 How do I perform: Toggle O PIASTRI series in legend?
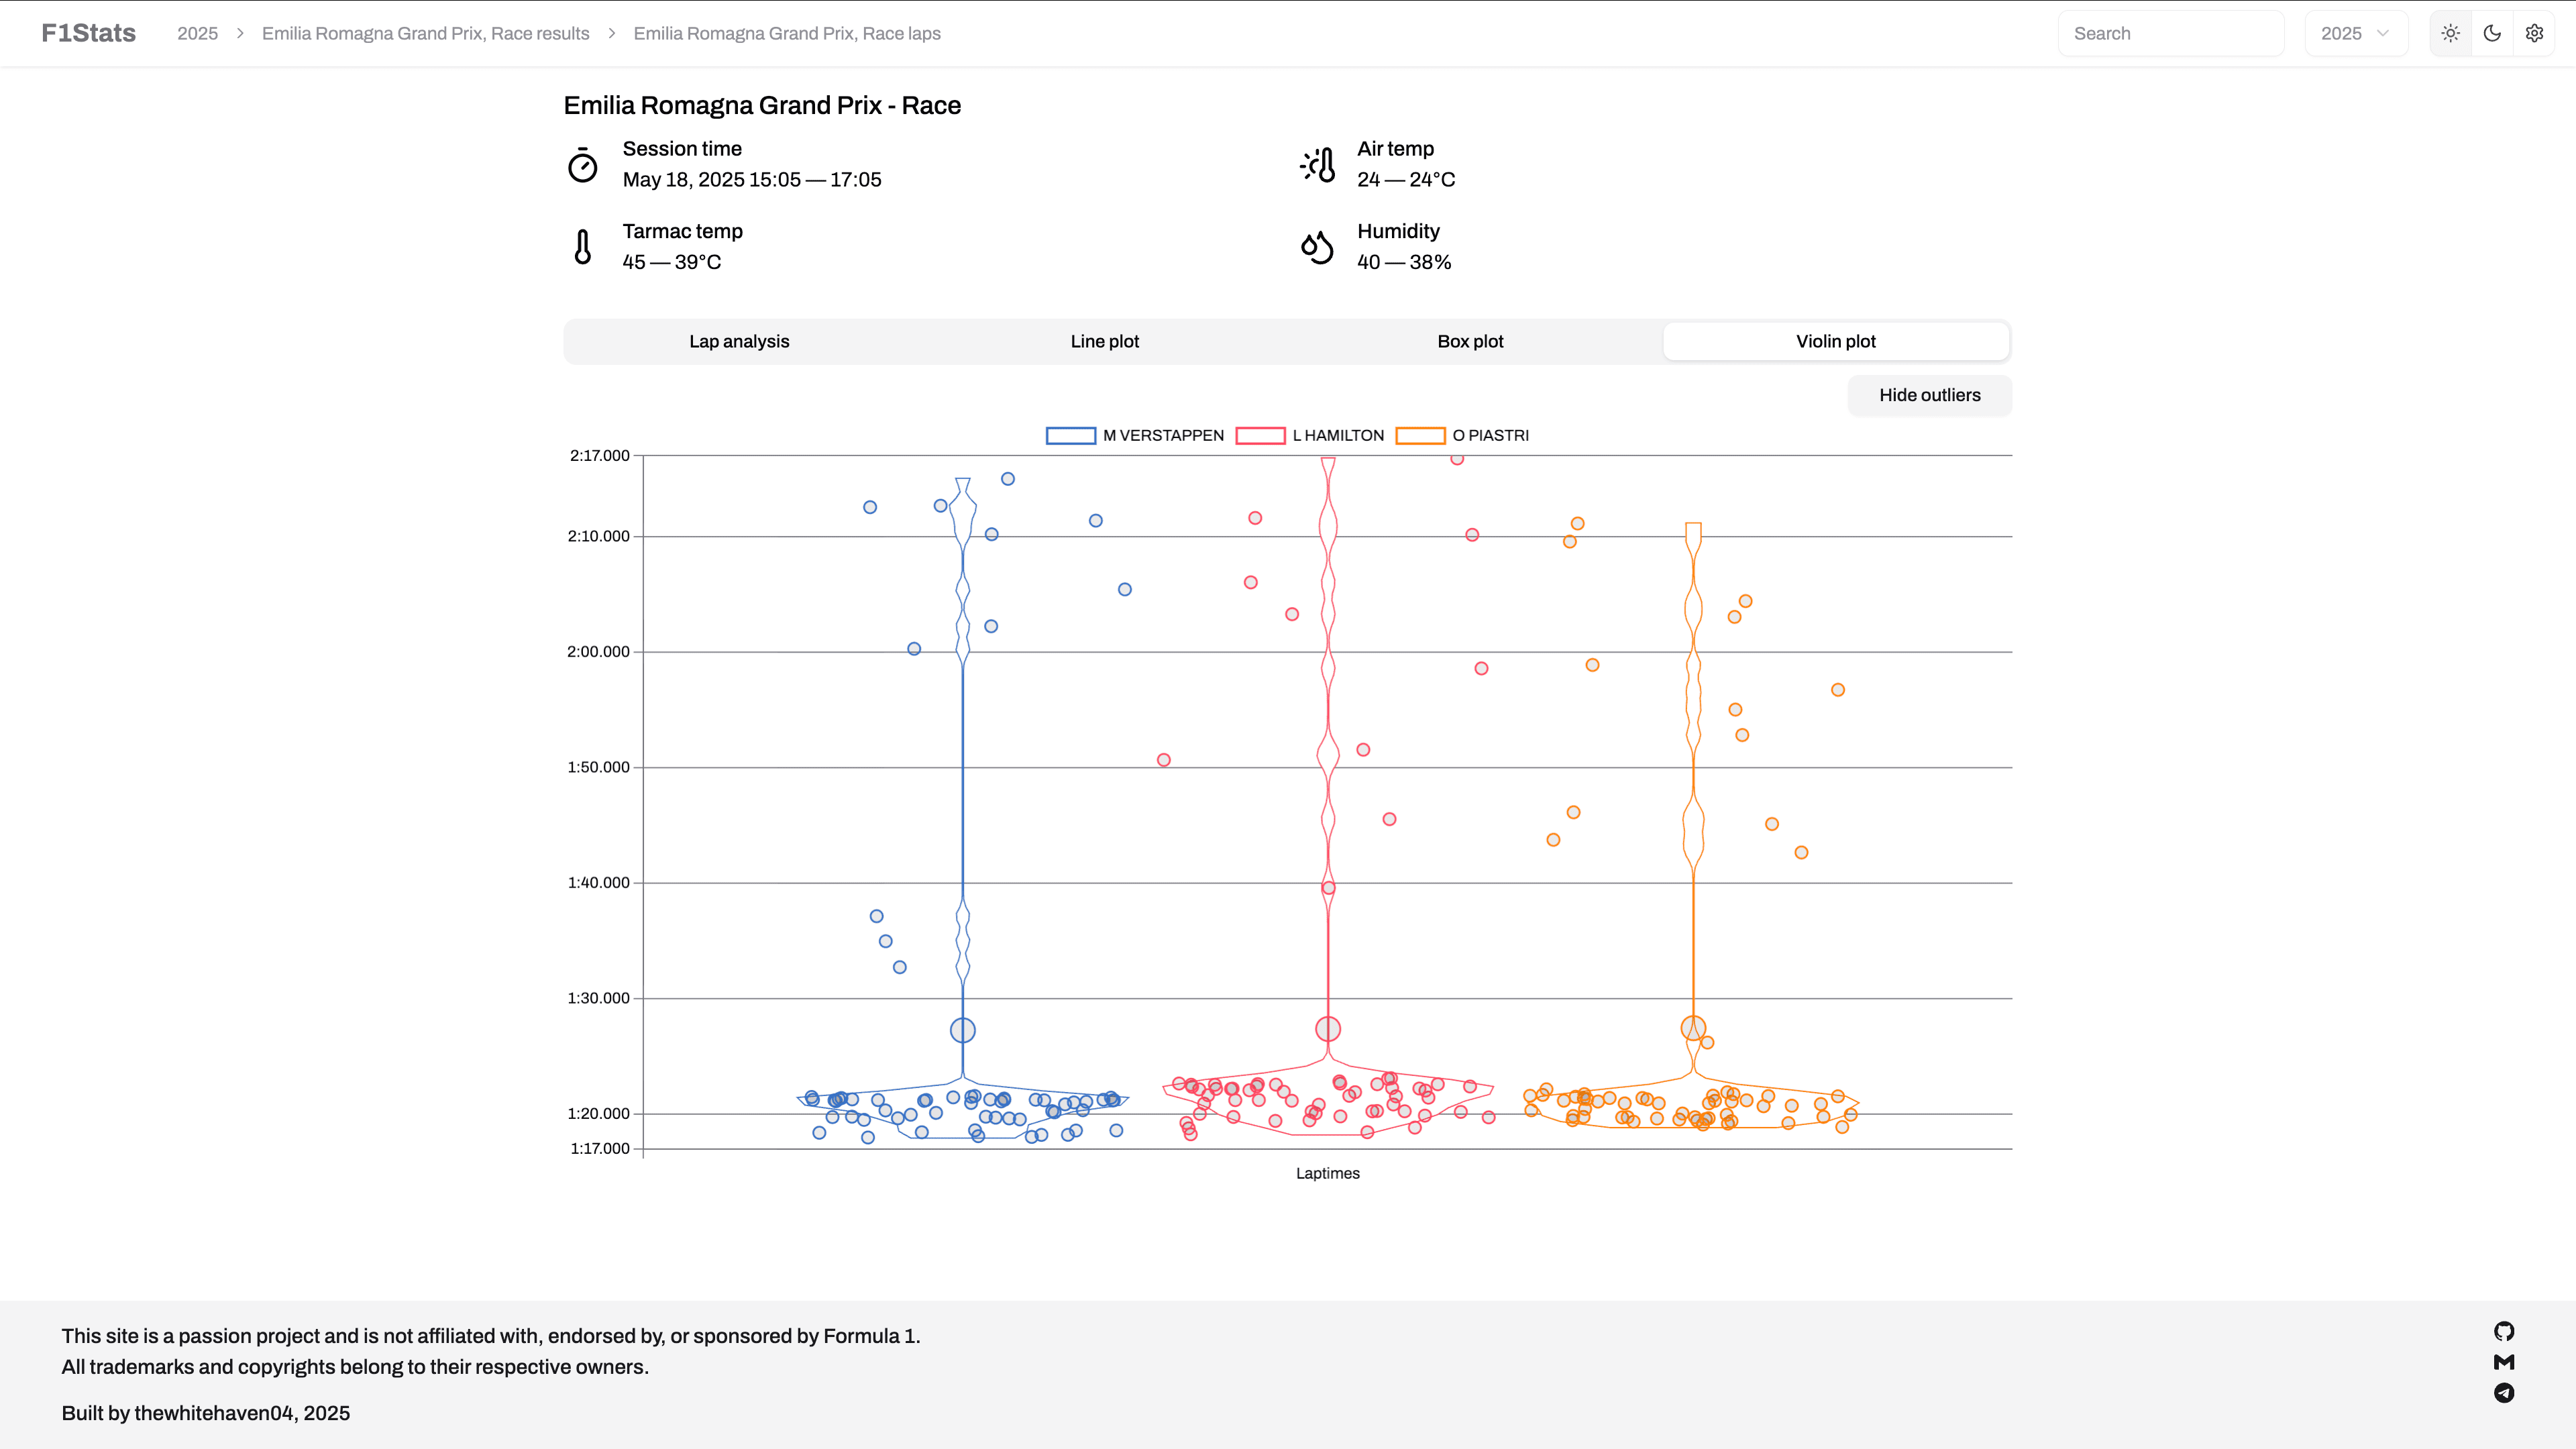pyautogui.click(x=1490, y=435)
